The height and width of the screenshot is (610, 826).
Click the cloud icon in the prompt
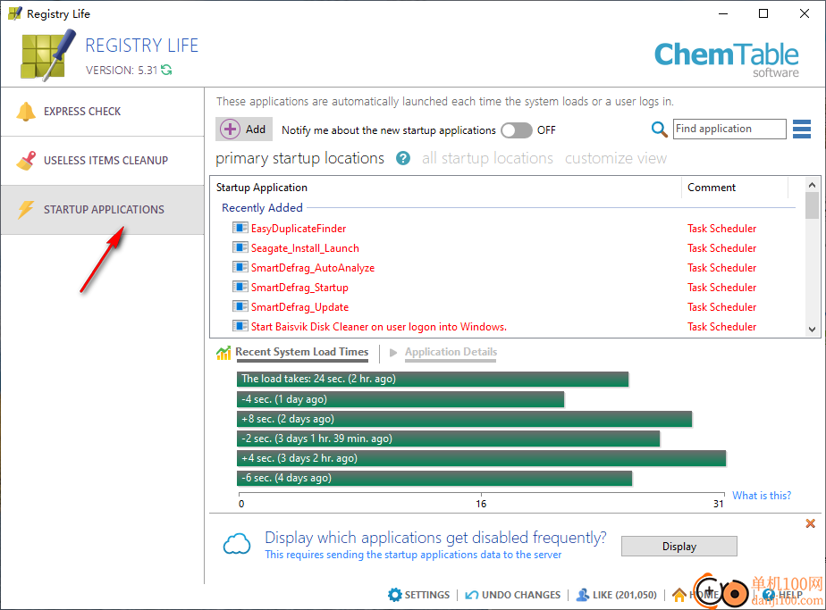tap(237, 544)
